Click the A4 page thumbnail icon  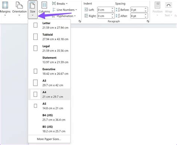(35, 94)
